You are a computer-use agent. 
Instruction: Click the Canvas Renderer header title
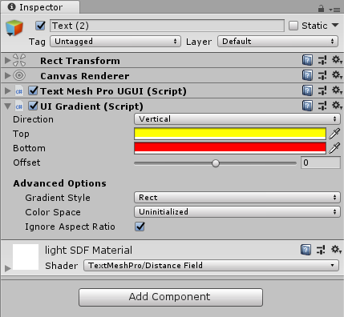click(85, 76)
